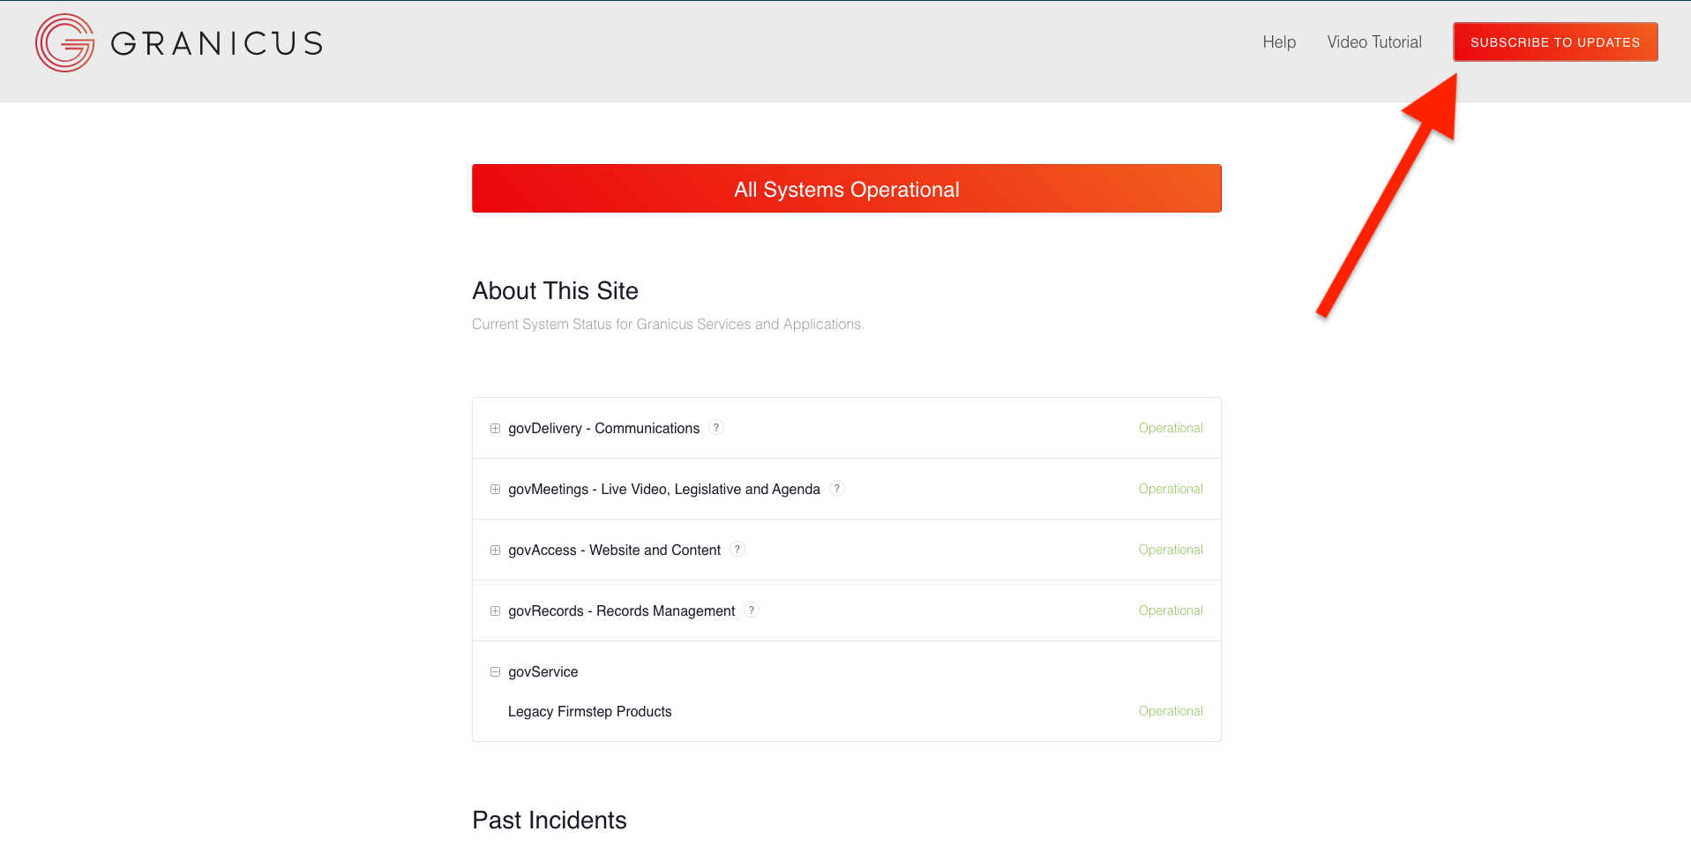Expand govMeetings - Live Video group

coord(496,490)
